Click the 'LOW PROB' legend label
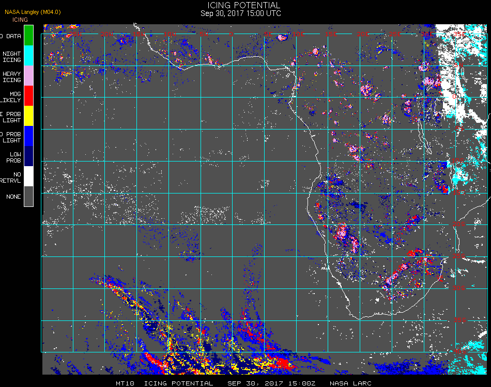Screen dimensions: 491x387 (x=14, y=157)
